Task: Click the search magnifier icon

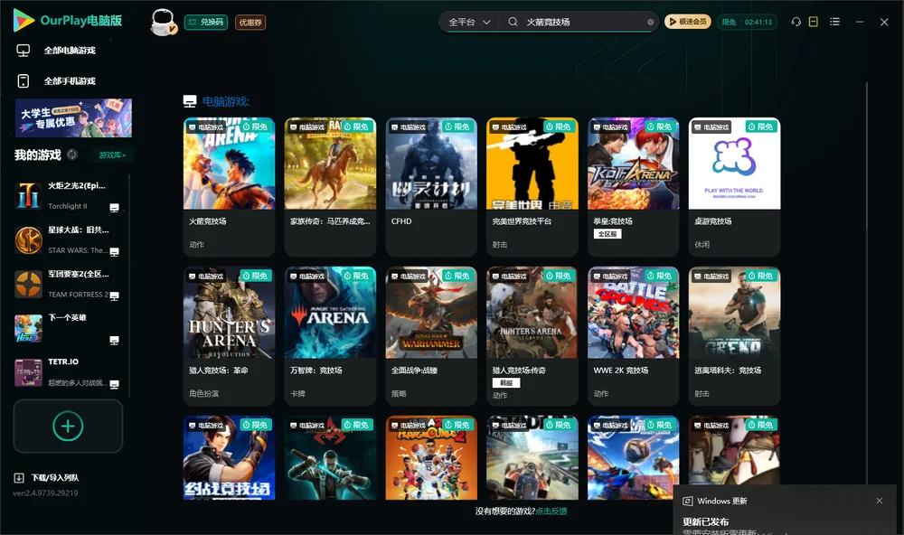Action: (x=513, y=22)
